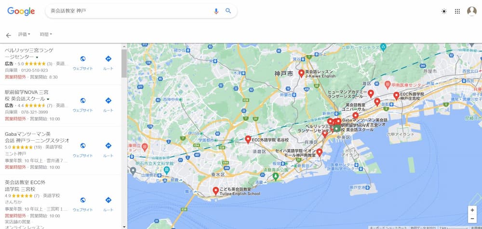The width and height of the screenshot is (482, 229).
Task: Click the Google logo
Action: 21,12
